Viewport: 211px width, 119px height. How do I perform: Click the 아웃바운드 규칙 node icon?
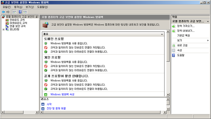pos(7,23)
